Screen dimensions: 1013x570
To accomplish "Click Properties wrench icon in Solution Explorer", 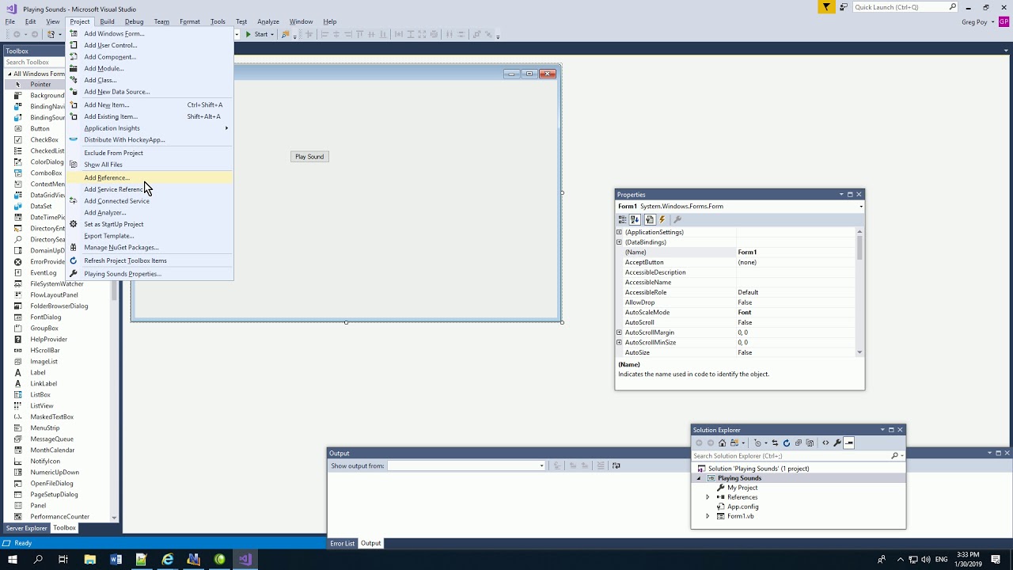I will [x=837, y=443].
